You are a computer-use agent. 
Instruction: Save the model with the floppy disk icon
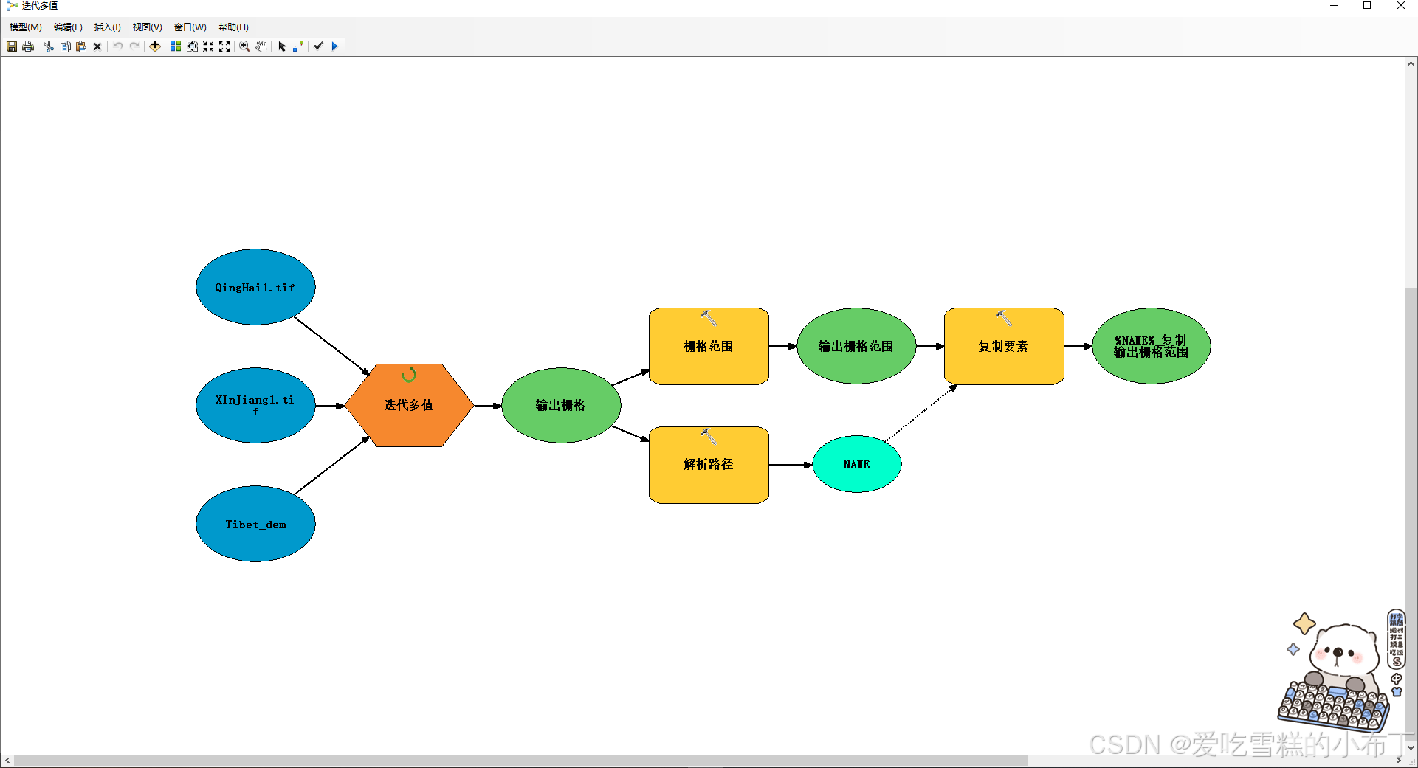[x=12, y=46]
